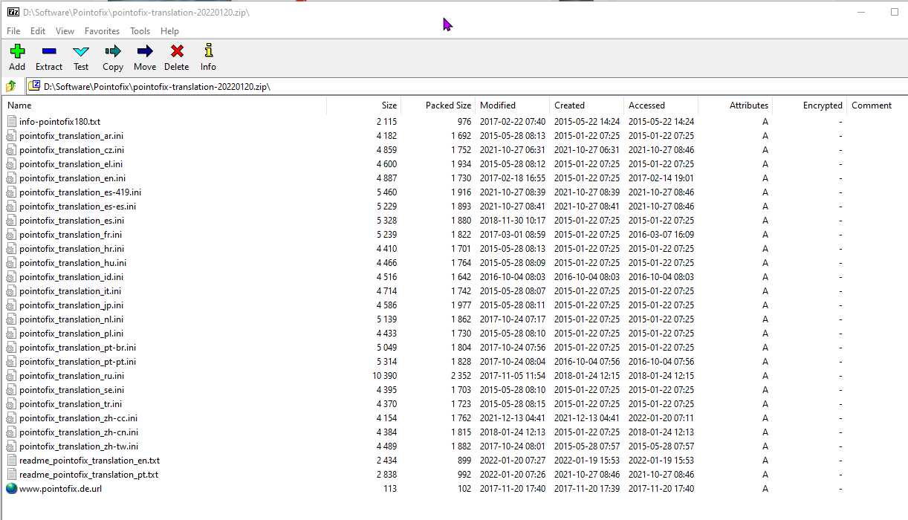Image resolution: width=908 pixels, height=520 pixels.
Task: Click the icon of readme_pointofix_translation_pt.txt
Action: 11,474
